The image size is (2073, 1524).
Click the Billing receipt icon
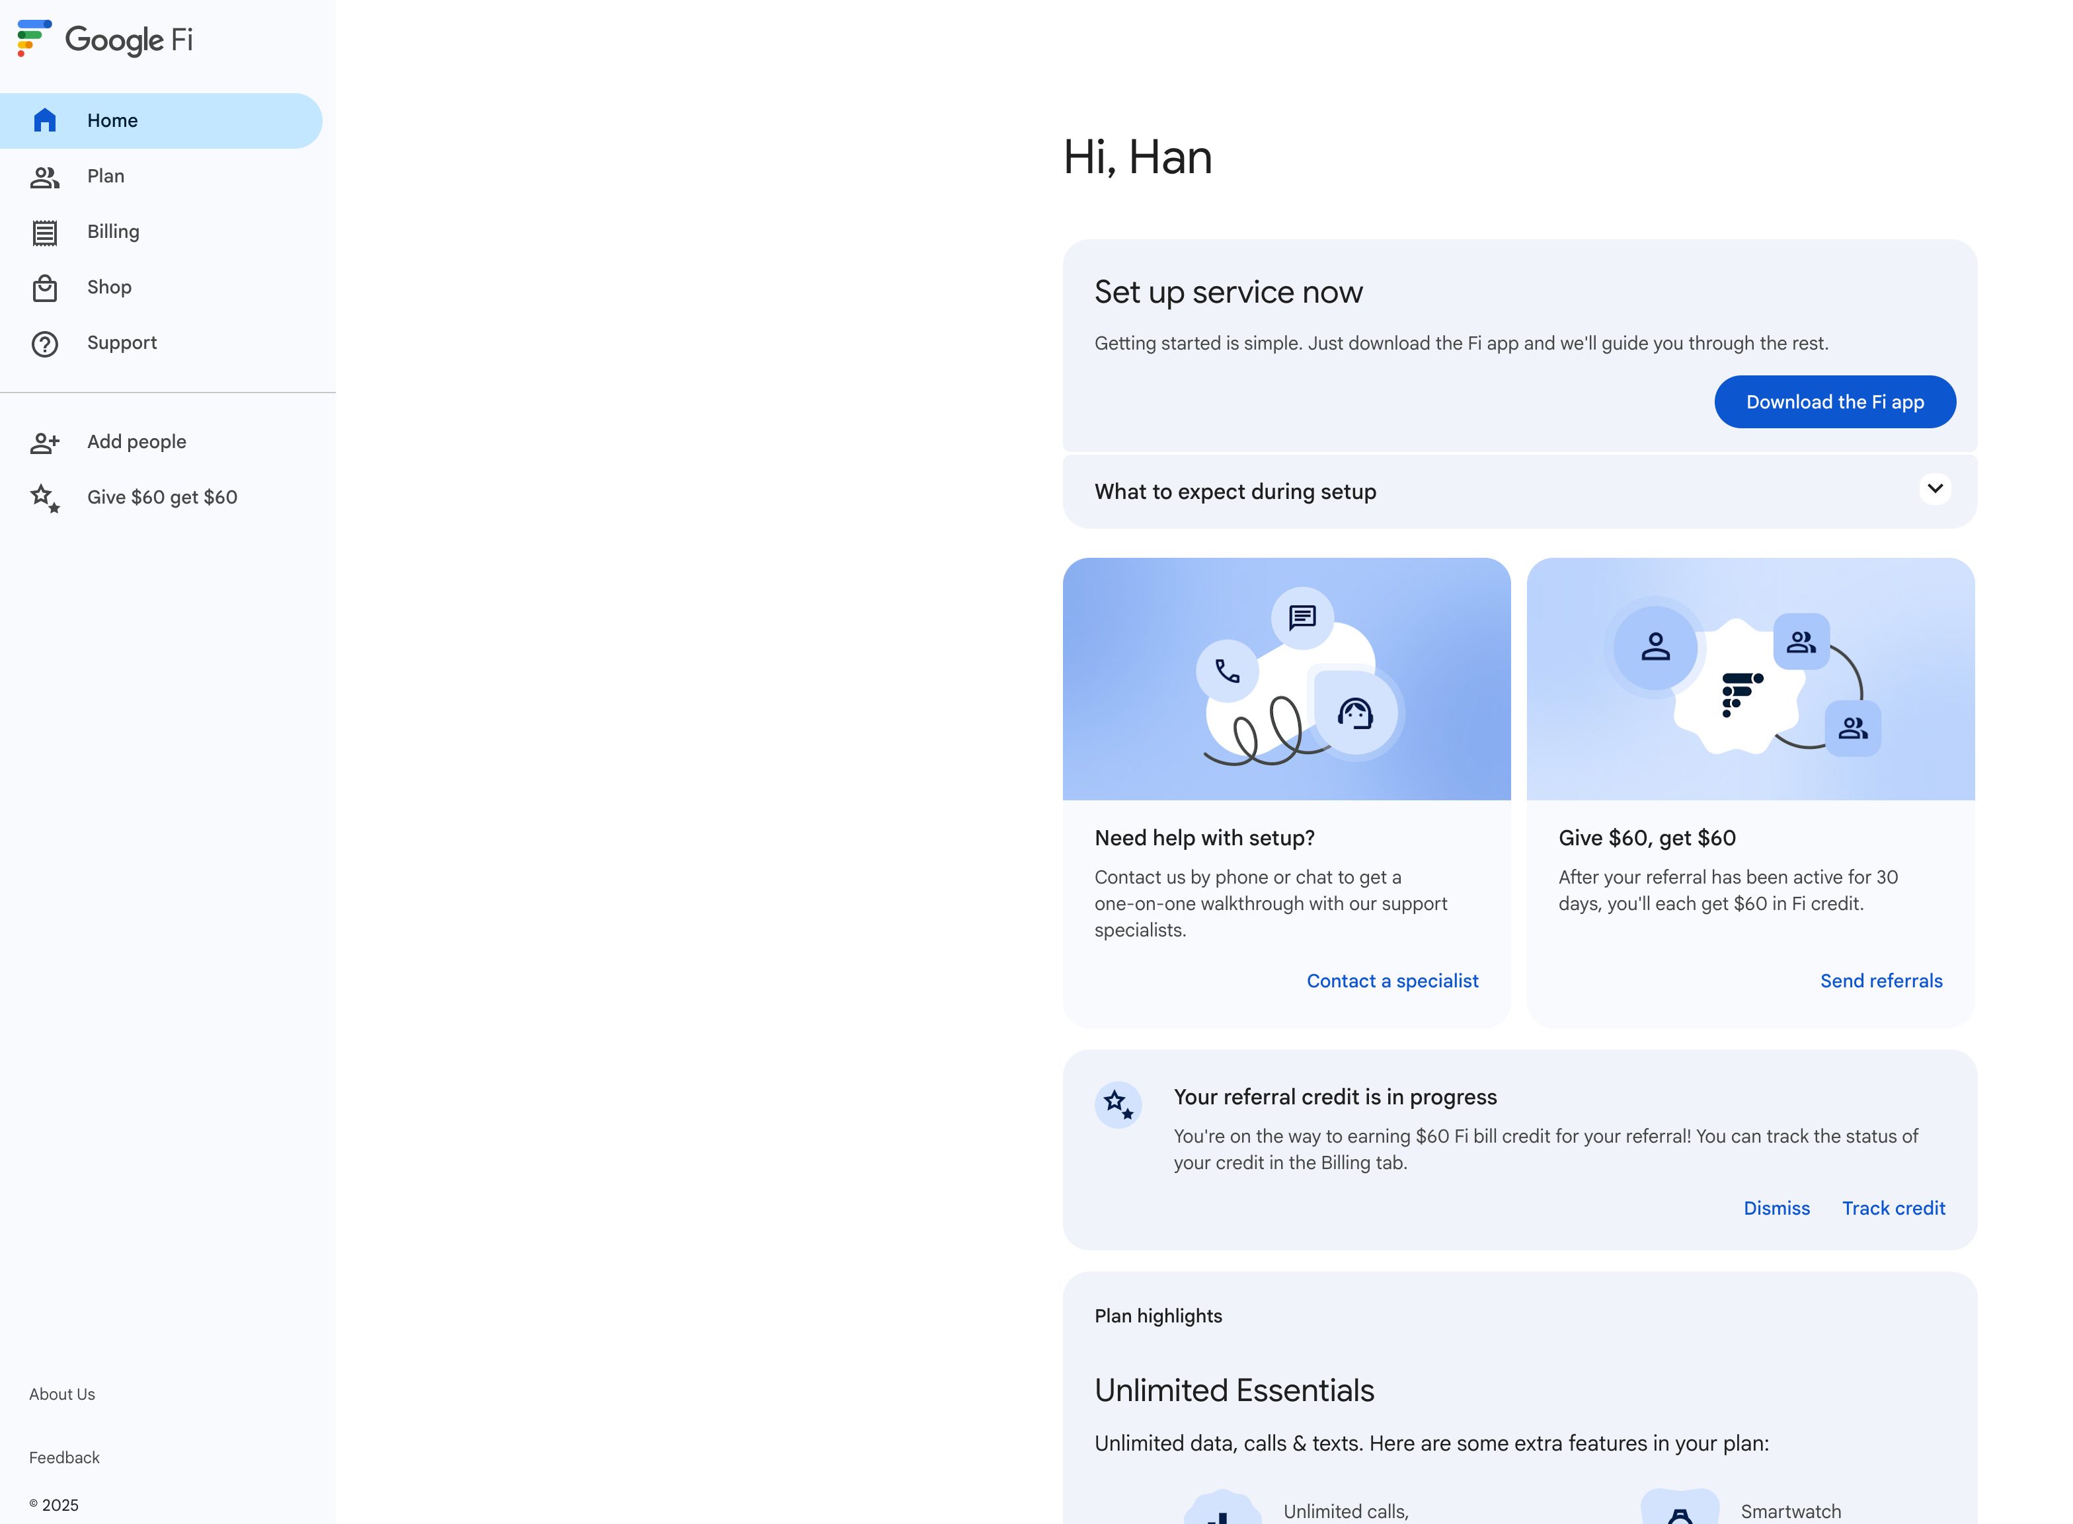pyautogui.click(x=44, y=233)
